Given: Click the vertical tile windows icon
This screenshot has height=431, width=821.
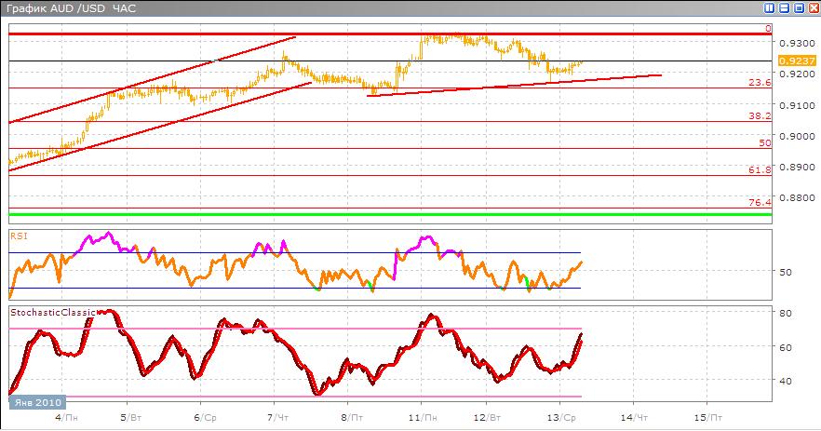Looking at the screenshot, I should click(769, 7).
